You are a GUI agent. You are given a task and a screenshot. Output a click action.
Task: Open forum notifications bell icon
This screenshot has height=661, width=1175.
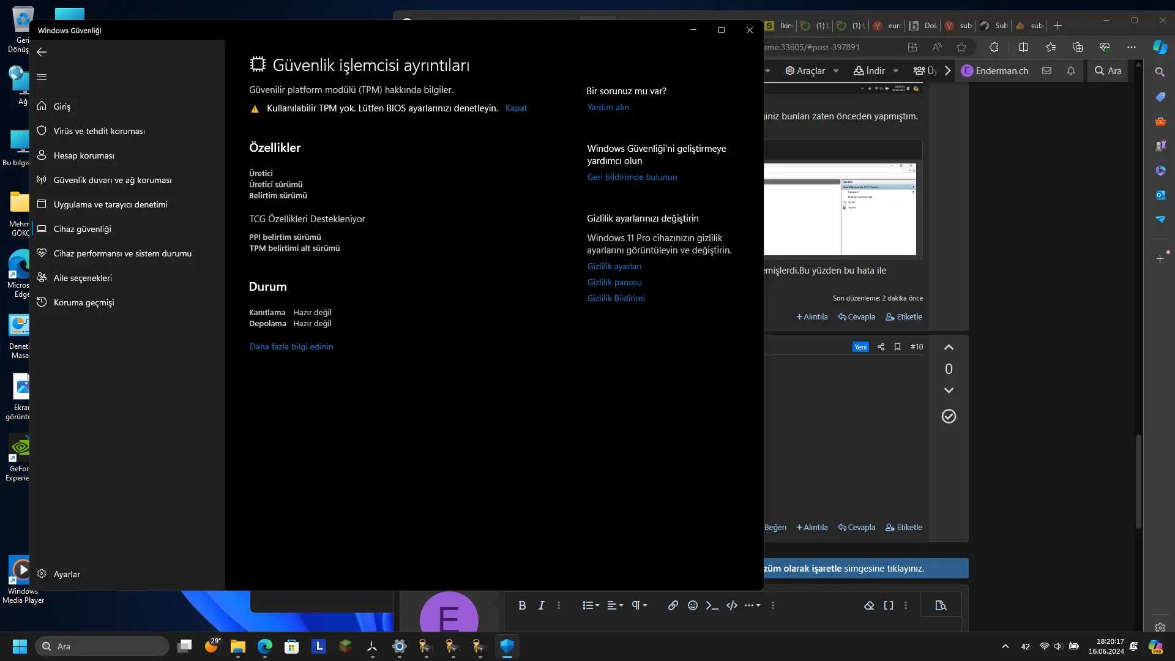(1071, 71)
